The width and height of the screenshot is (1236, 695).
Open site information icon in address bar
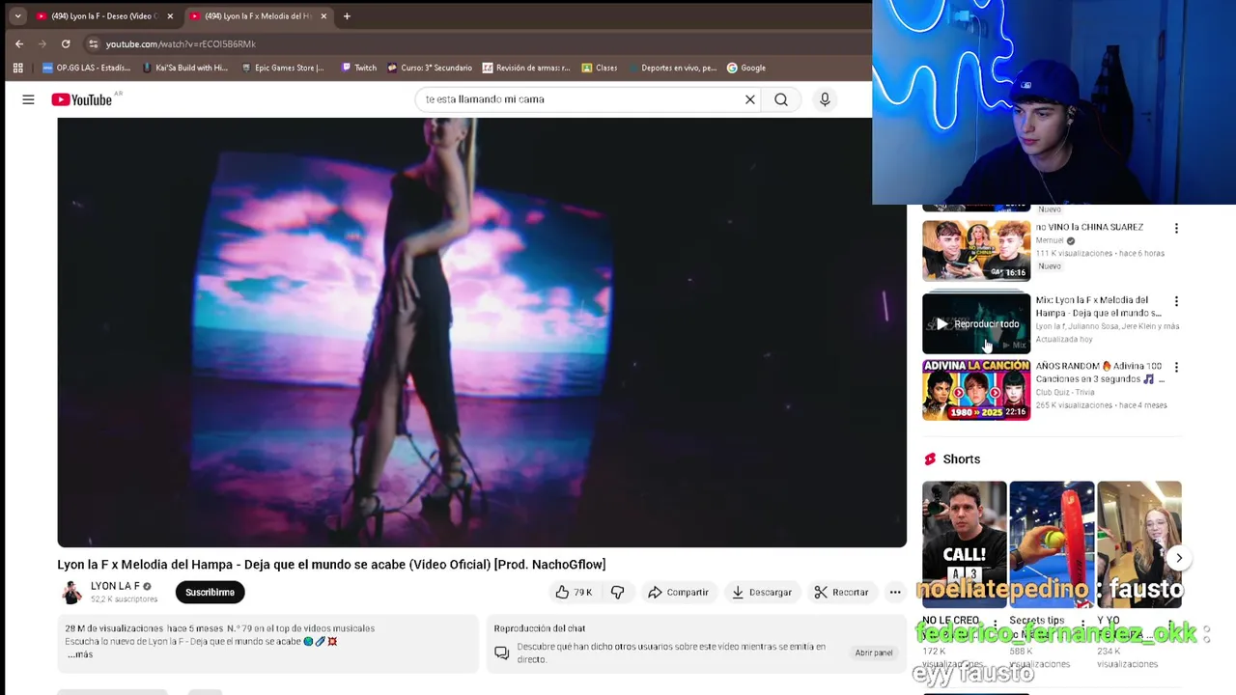coord(93,43)
